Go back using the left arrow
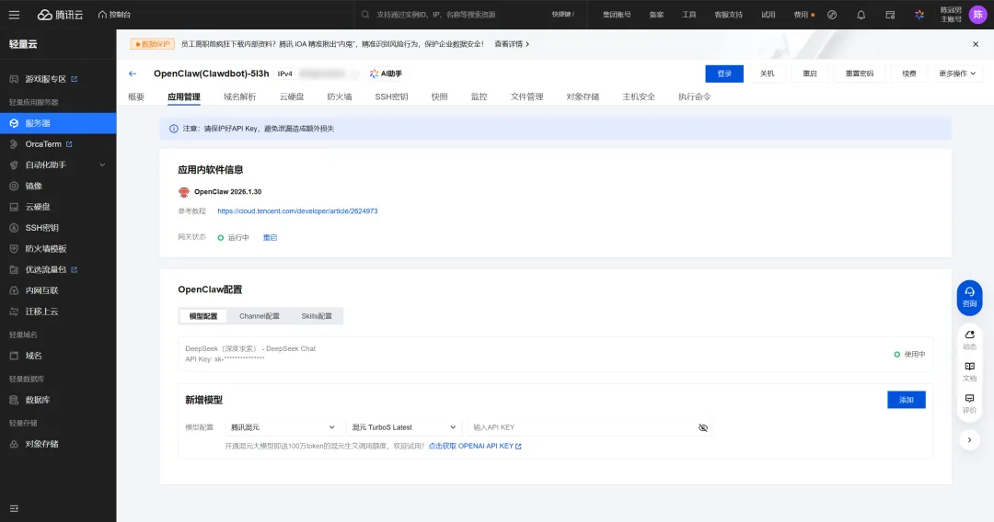Image resolution: width=994 pixels, height=522 pixels. [x=133, y=74]
